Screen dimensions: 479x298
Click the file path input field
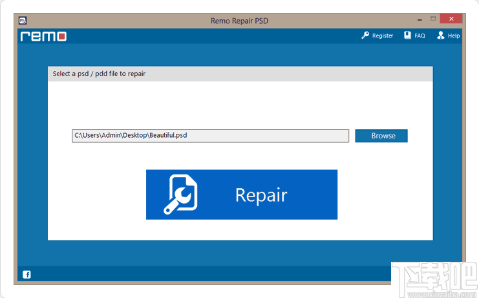pos(211,136)
